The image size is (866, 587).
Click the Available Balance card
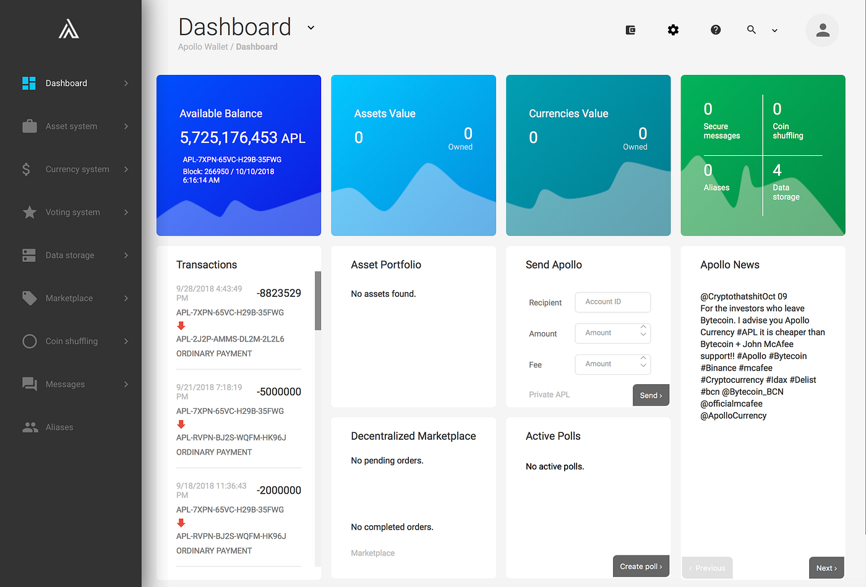(239, 155)
